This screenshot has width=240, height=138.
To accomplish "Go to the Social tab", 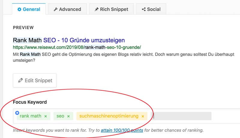I will point(151,9).
